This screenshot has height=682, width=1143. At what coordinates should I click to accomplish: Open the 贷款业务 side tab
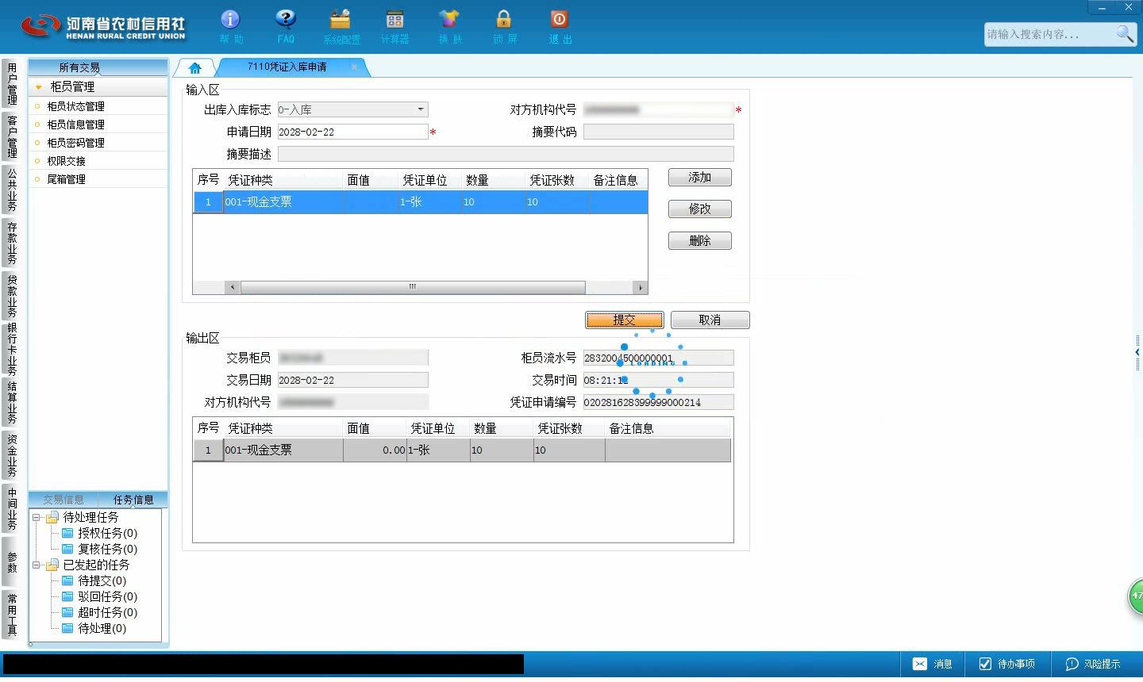[x=12, y=295]
